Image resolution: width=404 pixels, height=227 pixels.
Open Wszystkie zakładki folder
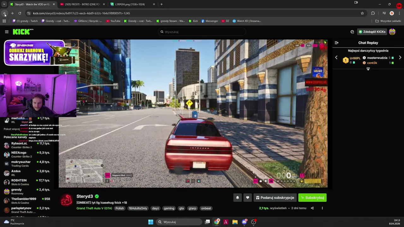(x=388, y=21)
